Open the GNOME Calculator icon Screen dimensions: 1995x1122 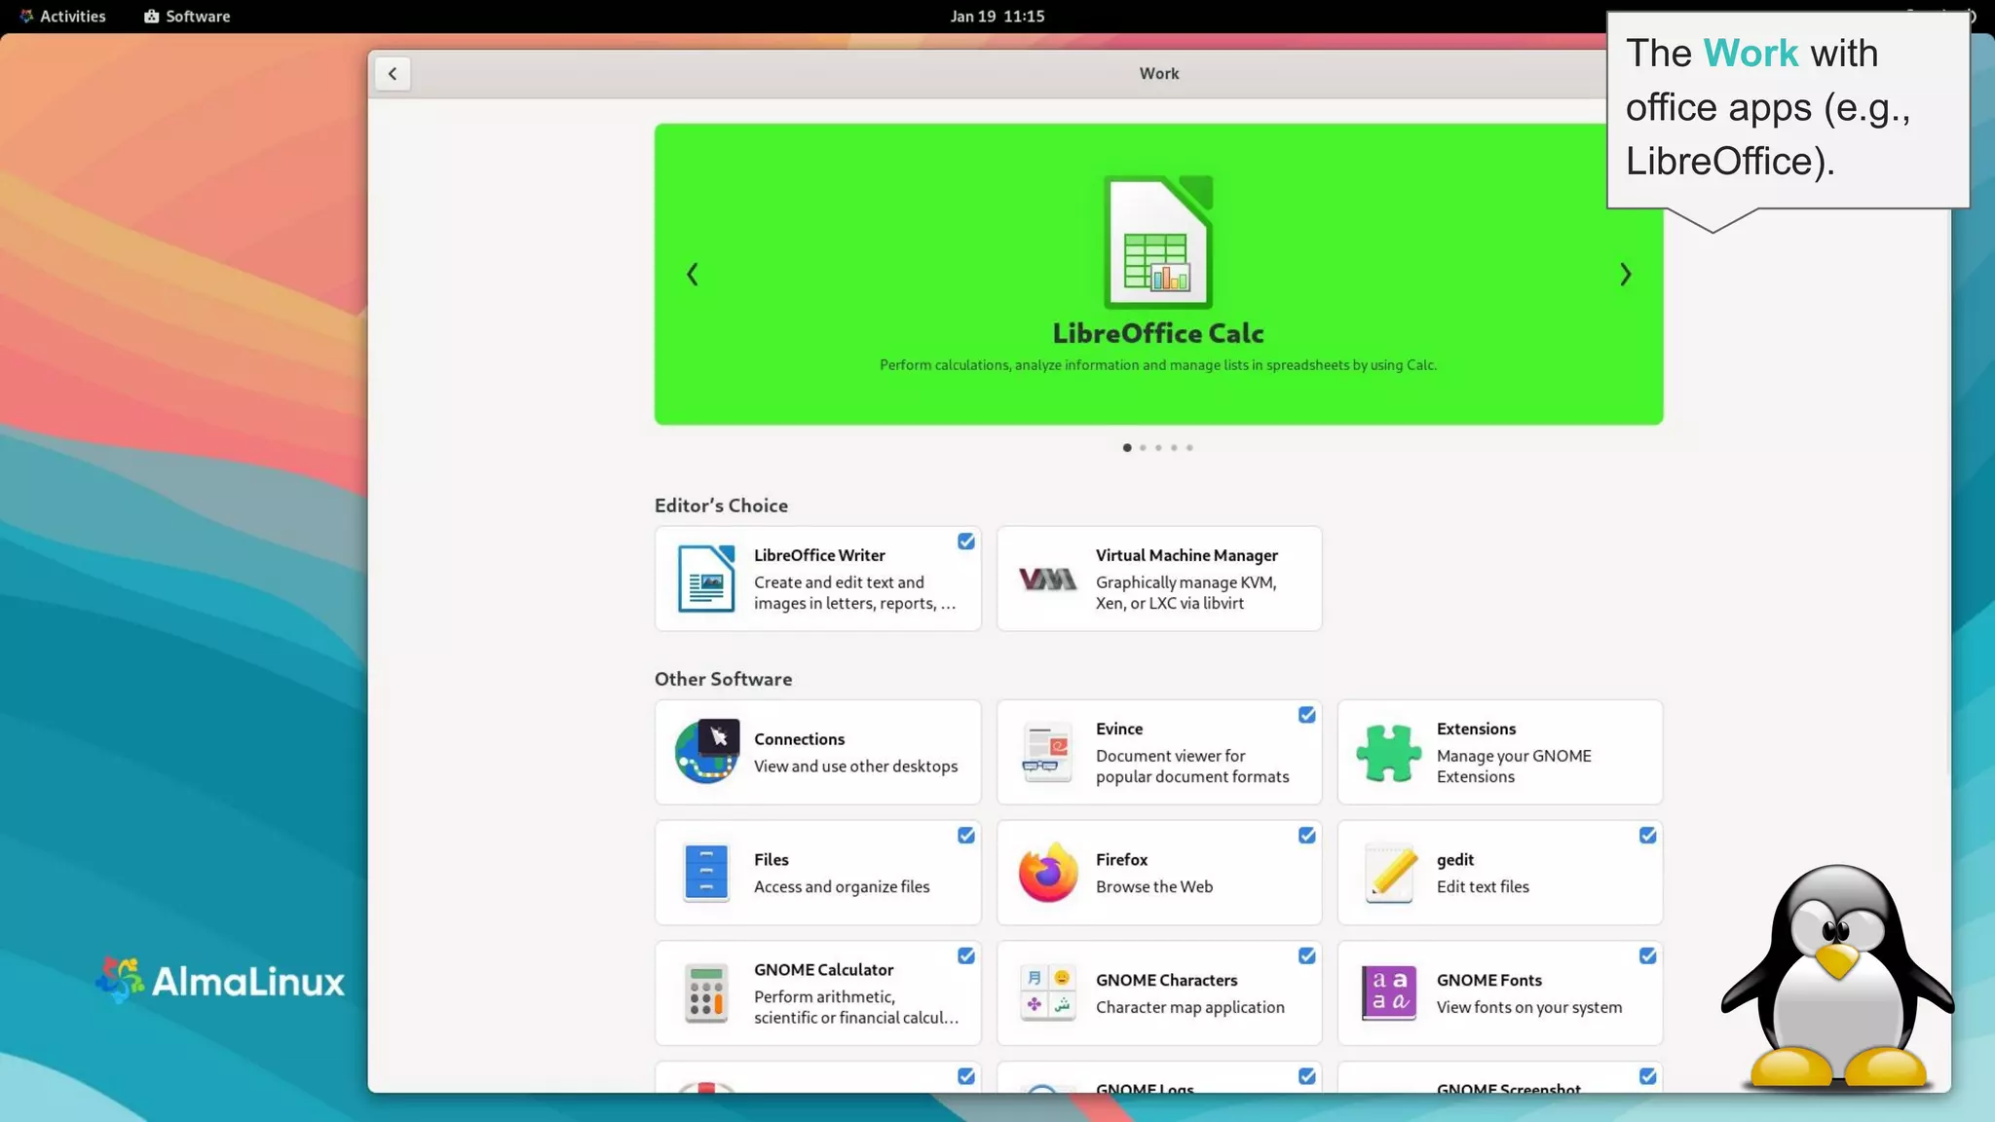[706, 993]
